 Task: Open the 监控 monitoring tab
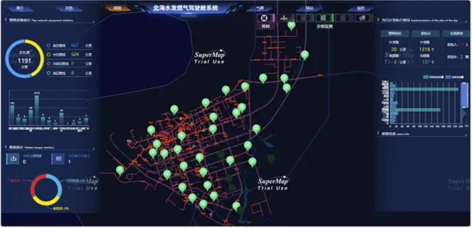360,8
